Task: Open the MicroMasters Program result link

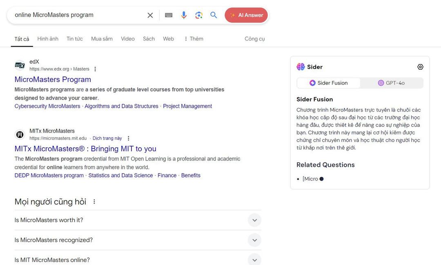Action: point(53,79)
